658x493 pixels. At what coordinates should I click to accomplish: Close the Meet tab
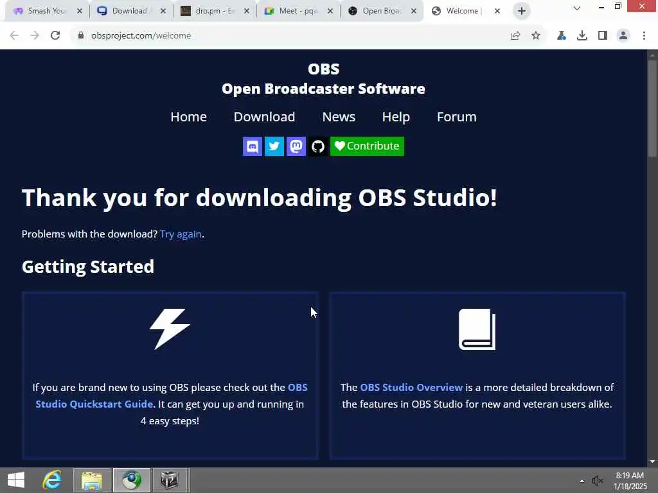[x=330, y=11]
